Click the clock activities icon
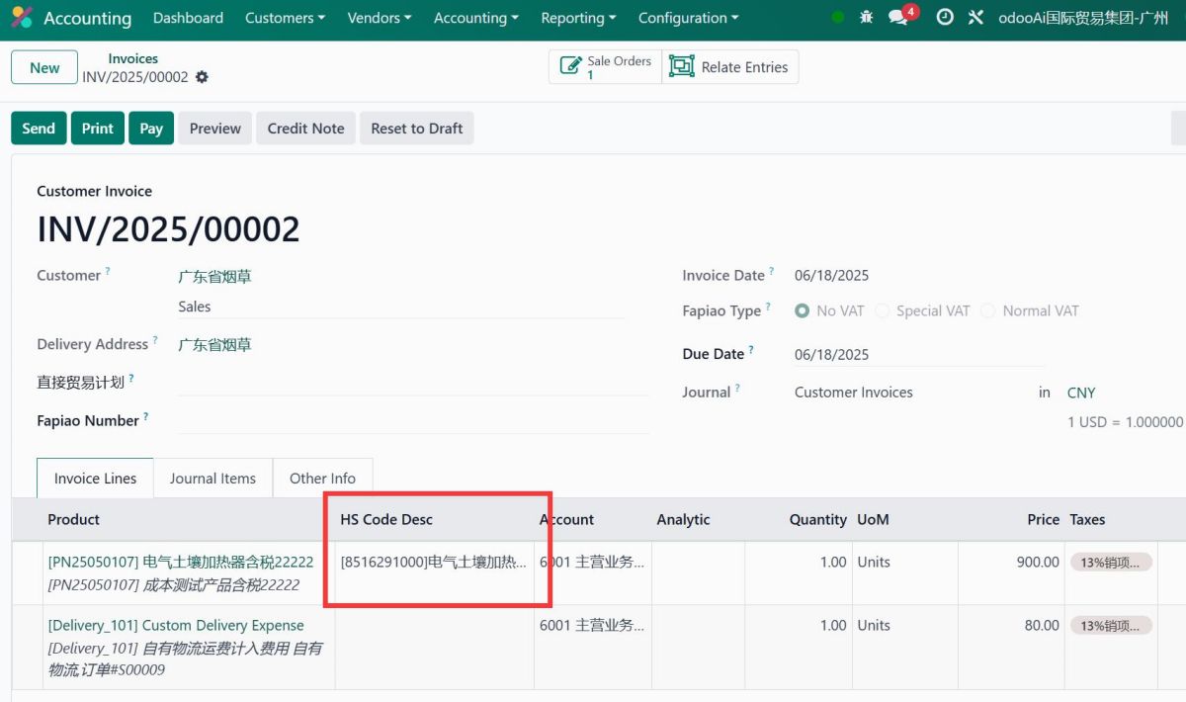Viewport: 1186px width, 702px height. pos(945,18)
